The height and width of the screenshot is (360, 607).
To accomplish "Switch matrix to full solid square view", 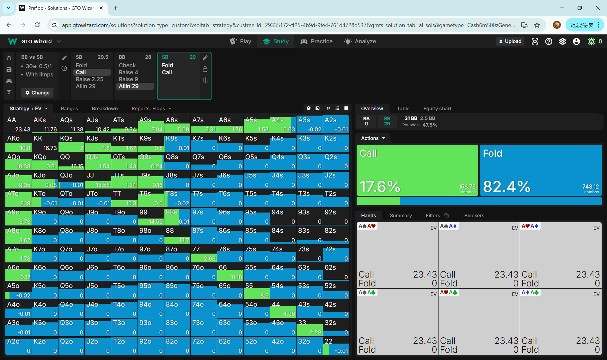I will 346,108.
